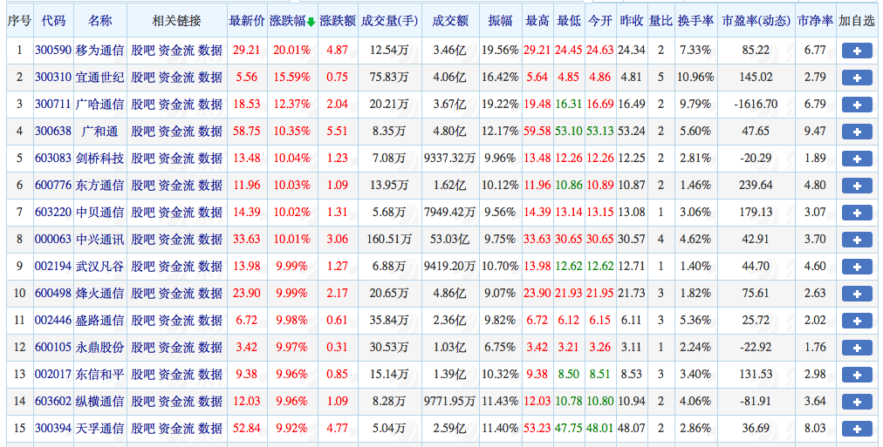Add 广和通 to watchlist with plus button

point(857,132)
